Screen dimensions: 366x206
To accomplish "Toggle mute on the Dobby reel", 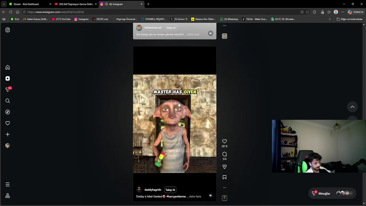I will (210, 195).
